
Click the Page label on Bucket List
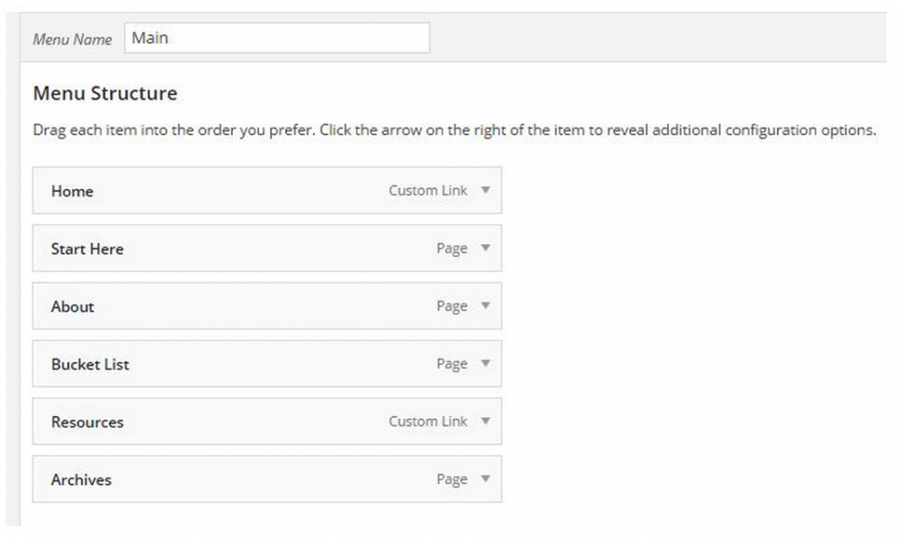(x=452, y=364)
